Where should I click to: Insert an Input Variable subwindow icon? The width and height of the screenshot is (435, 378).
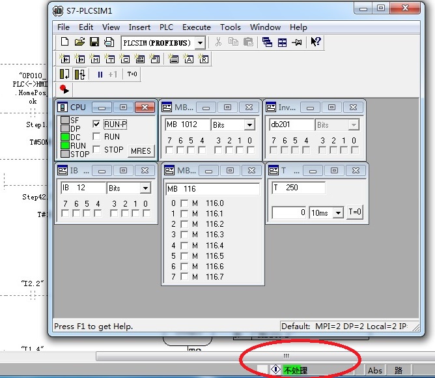64,59
